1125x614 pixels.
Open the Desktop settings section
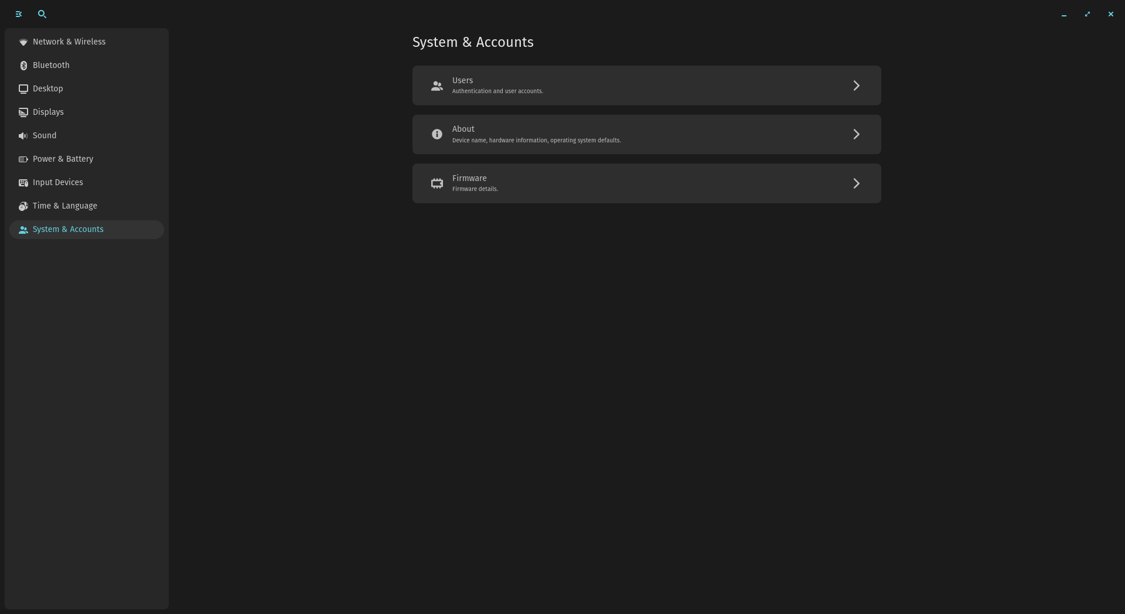(x=47, y=88)
